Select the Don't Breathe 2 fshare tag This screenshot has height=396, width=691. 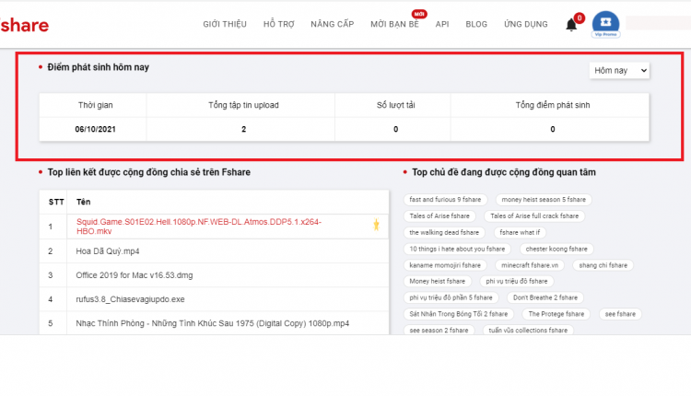545,297
